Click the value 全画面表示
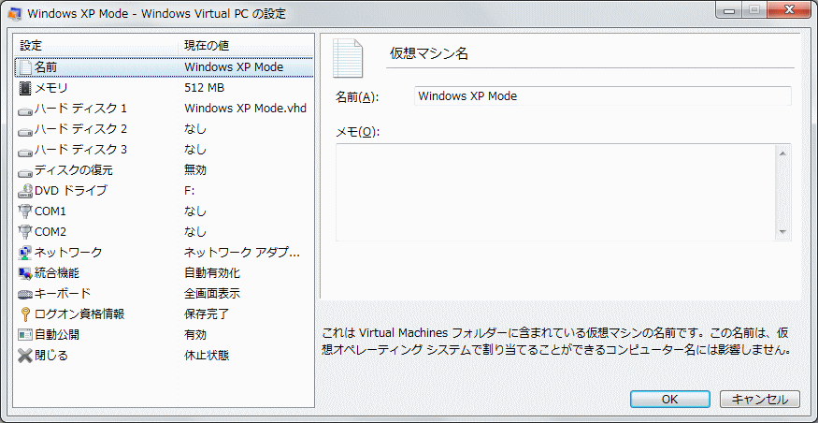 (212, 294)
